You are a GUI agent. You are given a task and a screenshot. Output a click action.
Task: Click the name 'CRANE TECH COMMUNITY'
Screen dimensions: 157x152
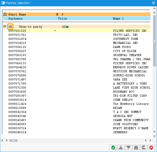131,120
